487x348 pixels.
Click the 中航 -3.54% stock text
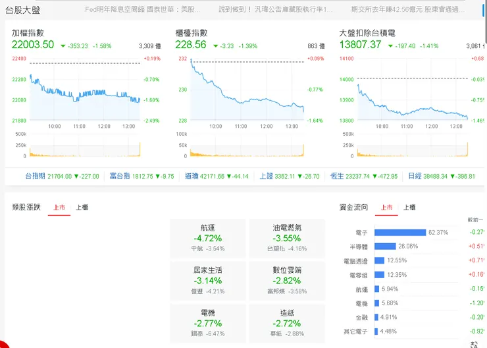click(208, 248)
